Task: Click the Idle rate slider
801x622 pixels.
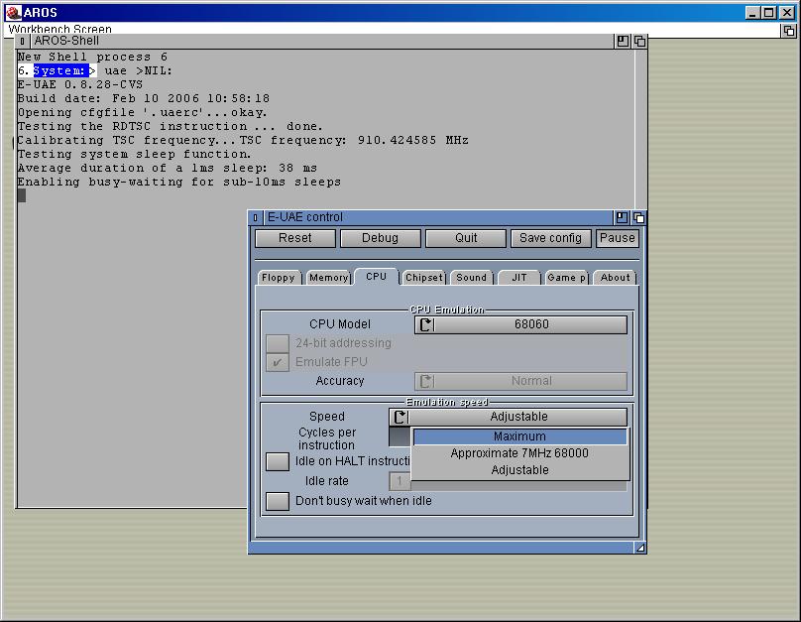Action: pyautogui.click(x=509, y=481)
